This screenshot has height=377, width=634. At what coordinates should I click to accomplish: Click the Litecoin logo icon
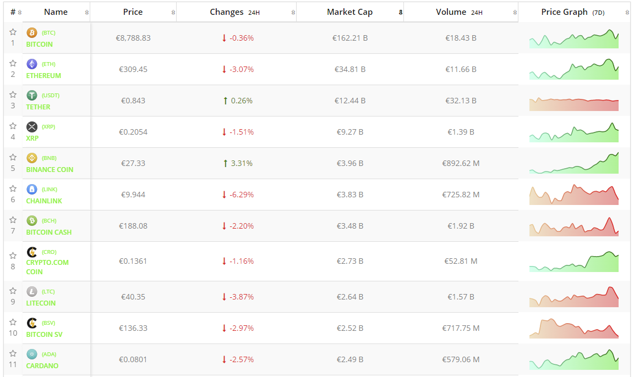tap(32, 292)
